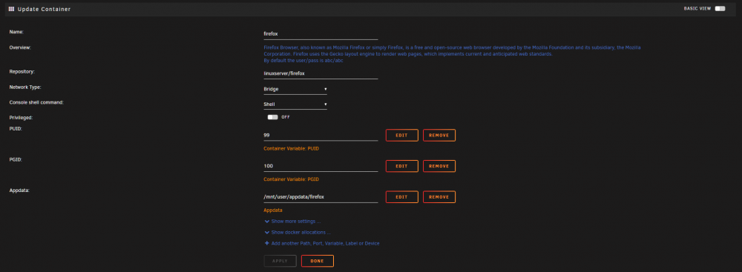
Task: Click the 'Repository:' label
Action: pos(22,71)
